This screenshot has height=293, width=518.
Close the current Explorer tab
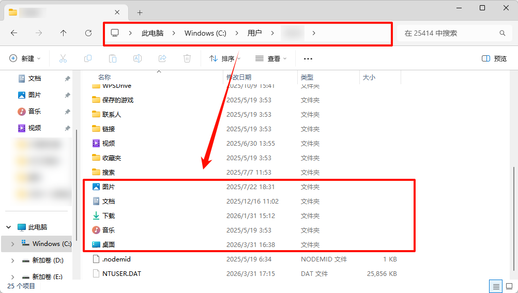tap(117, 12)
